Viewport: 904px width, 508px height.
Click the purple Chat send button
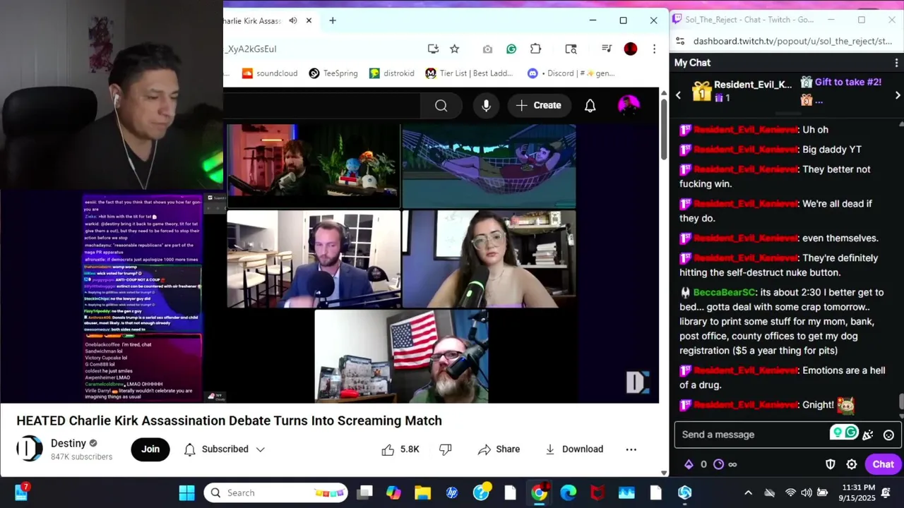point(883,464)
